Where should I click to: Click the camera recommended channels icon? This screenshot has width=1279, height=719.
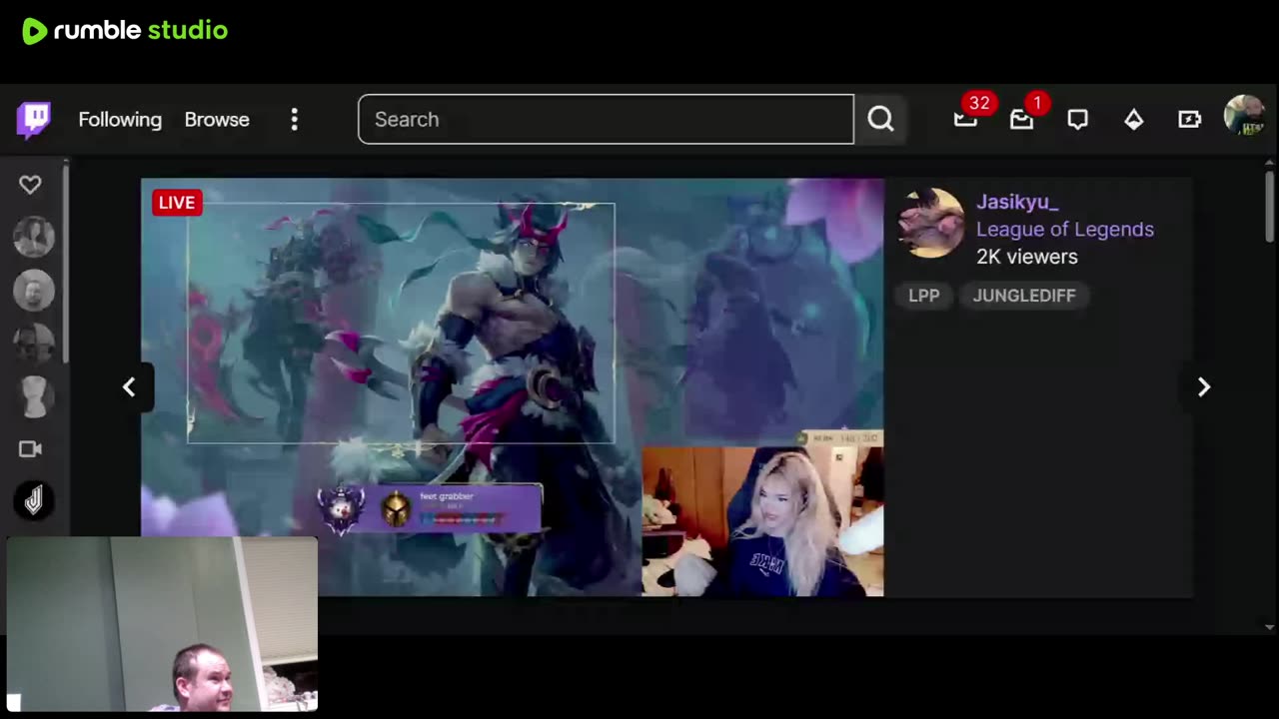coord(30,449)
